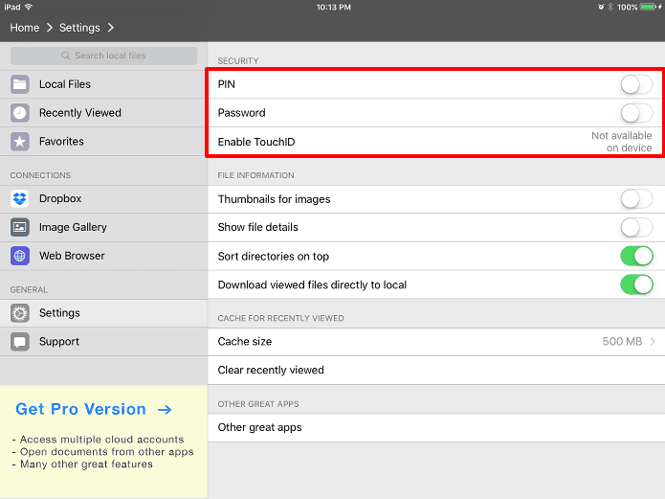Screen dimensions: 665x499
Task: Tap the 'Not available on device' text
Action: [x=622, y=142]
